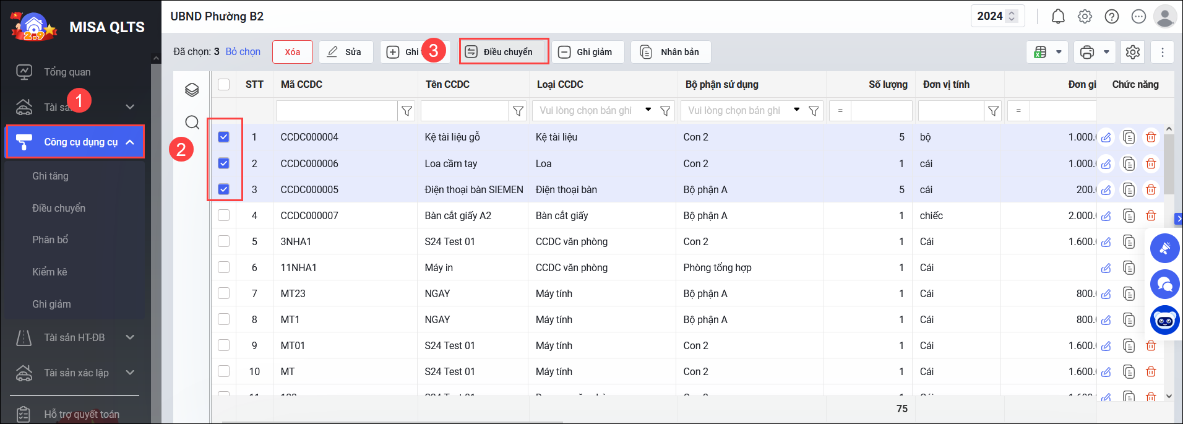Open the notifications bell icon

pyautogui.click(x=1058, y=17)
